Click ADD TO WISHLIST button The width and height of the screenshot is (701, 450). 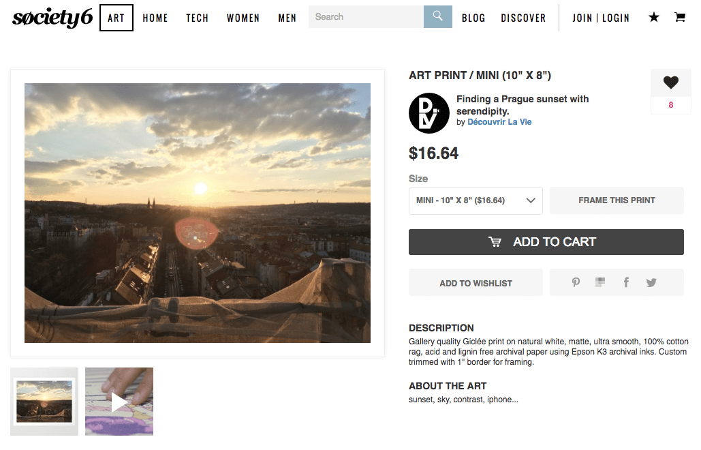(476, 283)
